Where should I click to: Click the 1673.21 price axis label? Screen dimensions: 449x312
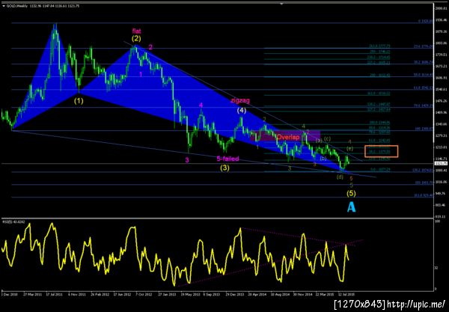coord(441,66)
